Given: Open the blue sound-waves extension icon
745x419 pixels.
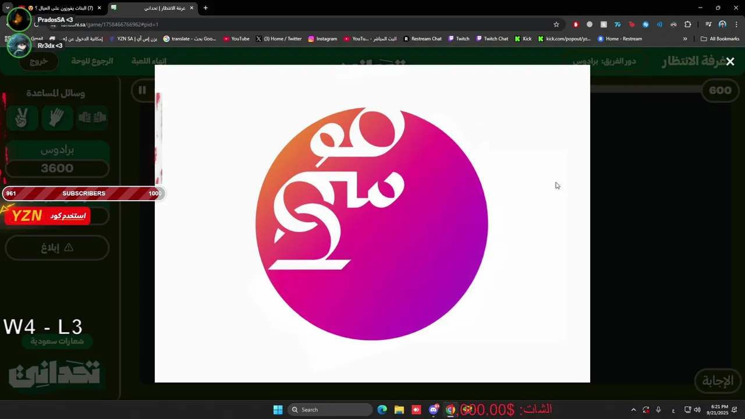Looking at the screenshot, I should 659,24.
